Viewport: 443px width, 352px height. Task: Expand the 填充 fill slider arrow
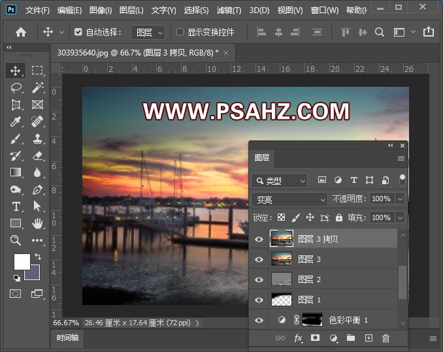(x=400, y=218)
